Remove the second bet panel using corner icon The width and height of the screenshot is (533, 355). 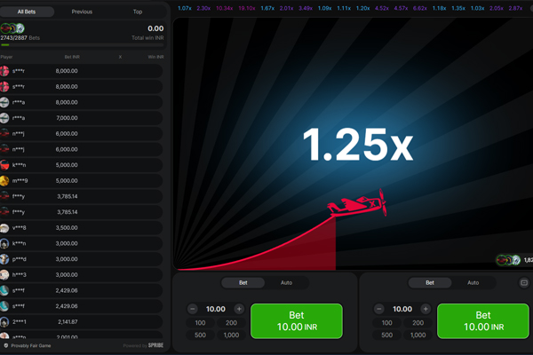tap(524, 283)
